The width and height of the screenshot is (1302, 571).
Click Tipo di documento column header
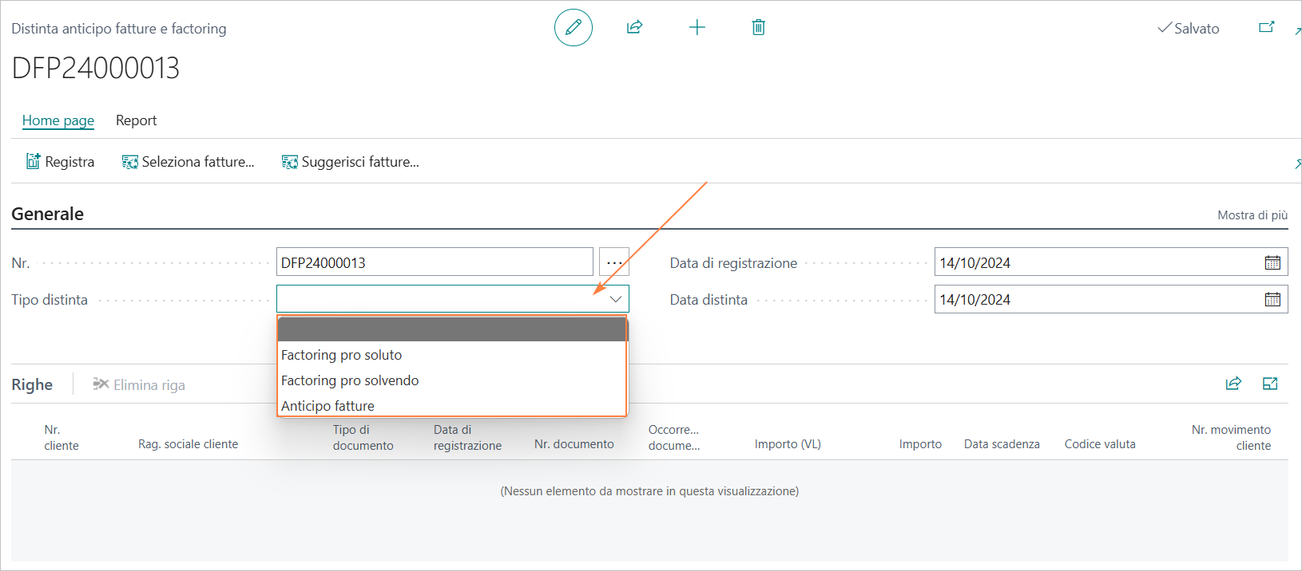click(363, 437)
